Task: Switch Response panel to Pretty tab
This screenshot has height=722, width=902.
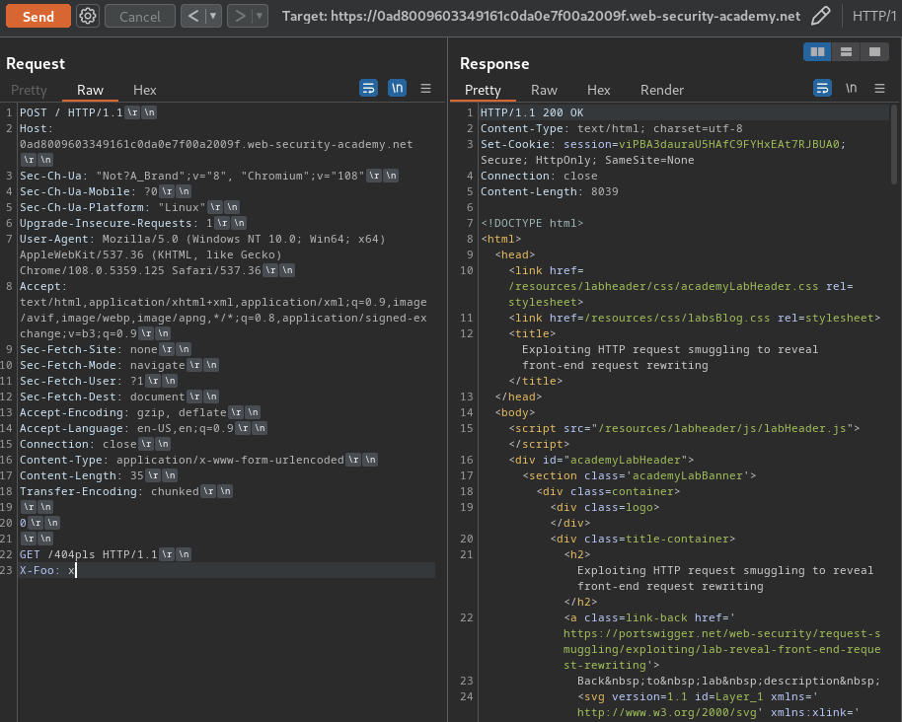Action: pos(483,90)
